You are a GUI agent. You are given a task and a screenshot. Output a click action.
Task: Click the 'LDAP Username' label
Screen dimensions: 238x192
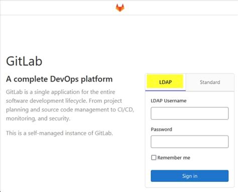click(169, 101)
